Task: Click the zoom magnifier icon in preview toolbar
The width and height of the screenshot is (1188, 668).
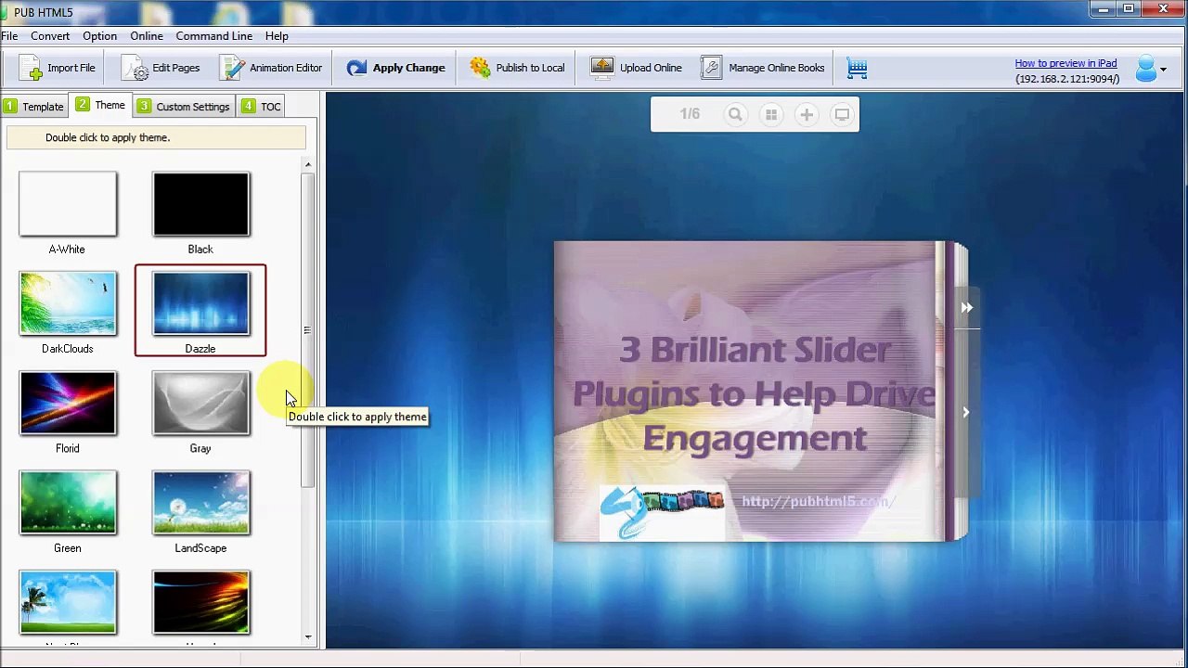Action: (x=735, y=115)
